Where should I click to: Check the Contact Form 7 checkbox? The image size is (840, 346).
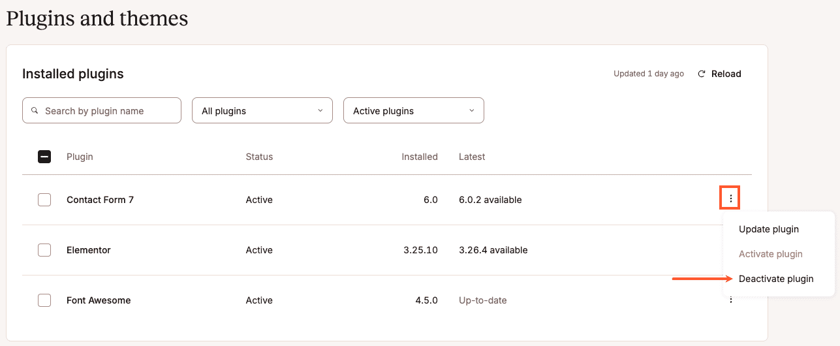coord(44,200)
